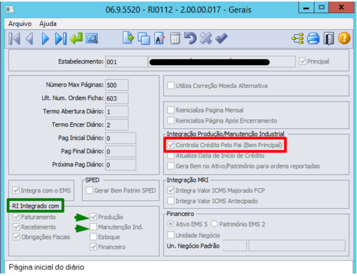Click the modify record icon

pyautogui.click(x=160, y=38)
